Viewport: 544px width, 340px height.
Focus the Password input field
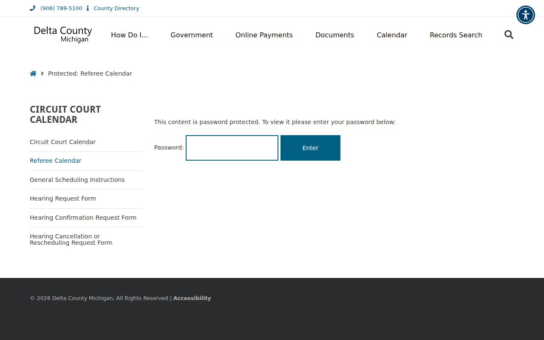pos(232,148)
